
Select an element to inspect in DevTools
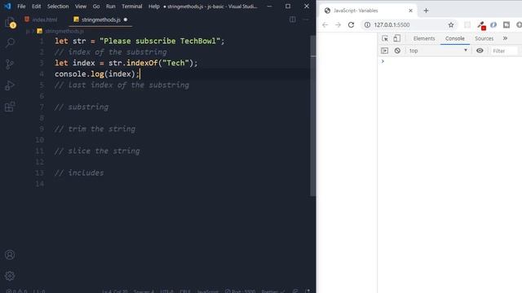point(385,38)
